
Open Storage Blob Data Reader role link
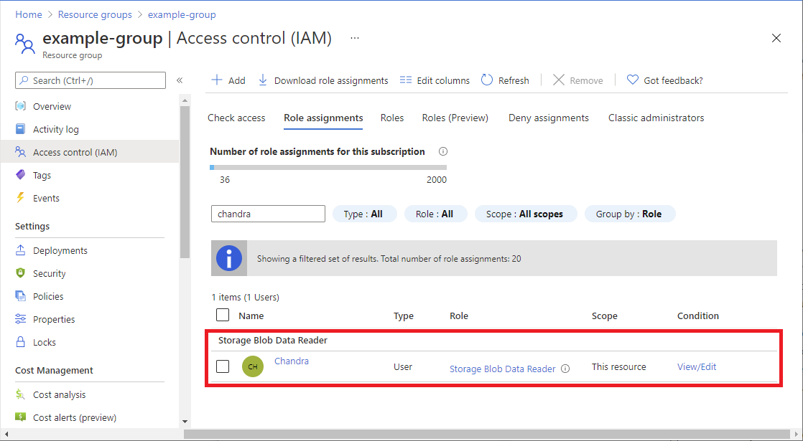point(502,369)
